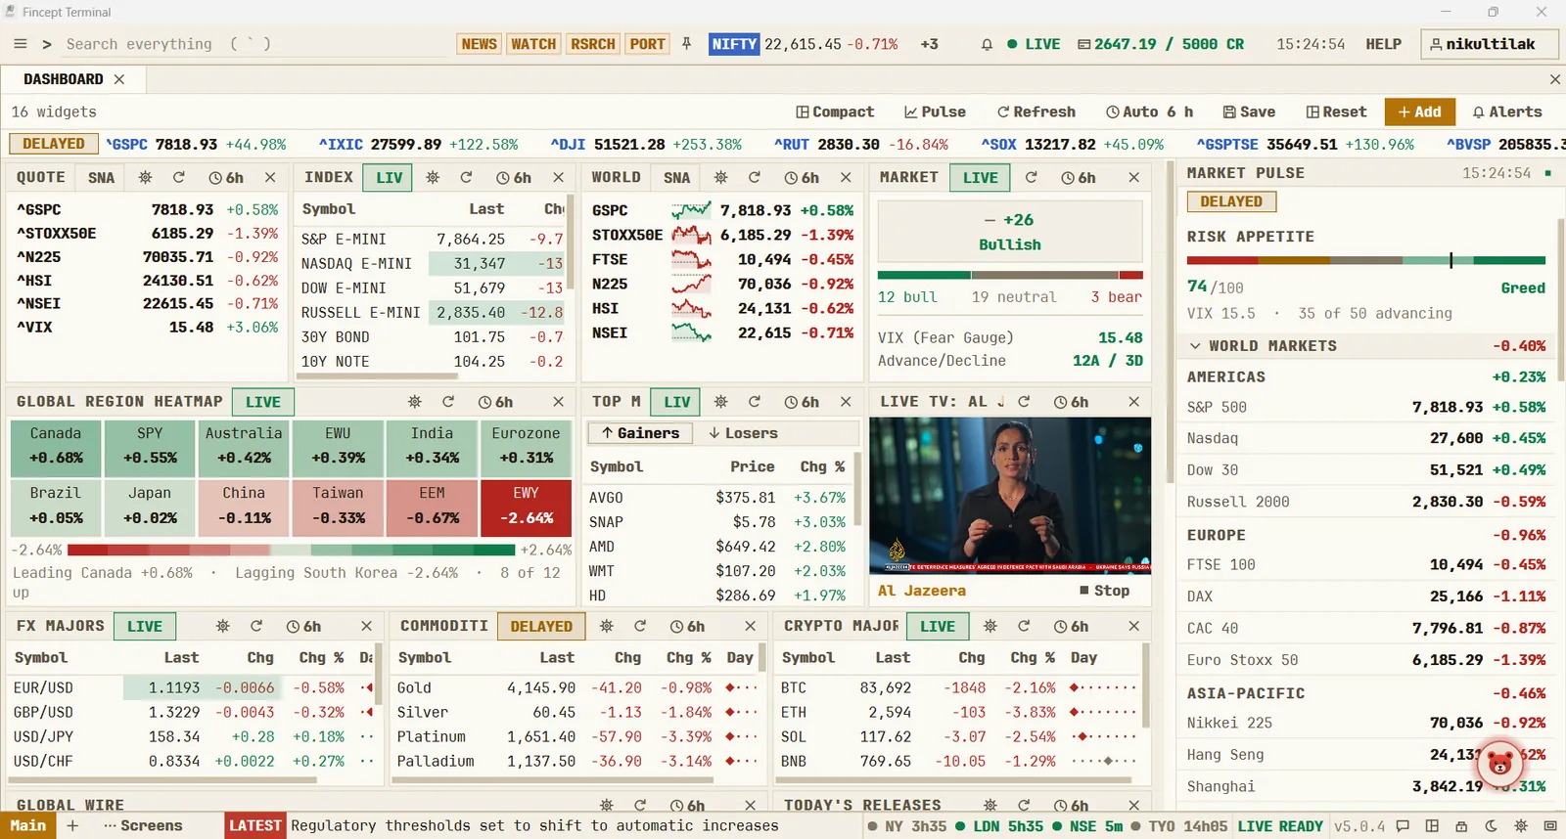Open settings of FX MAJORS widget
The image size is (1566, 839).
(223, 626)
